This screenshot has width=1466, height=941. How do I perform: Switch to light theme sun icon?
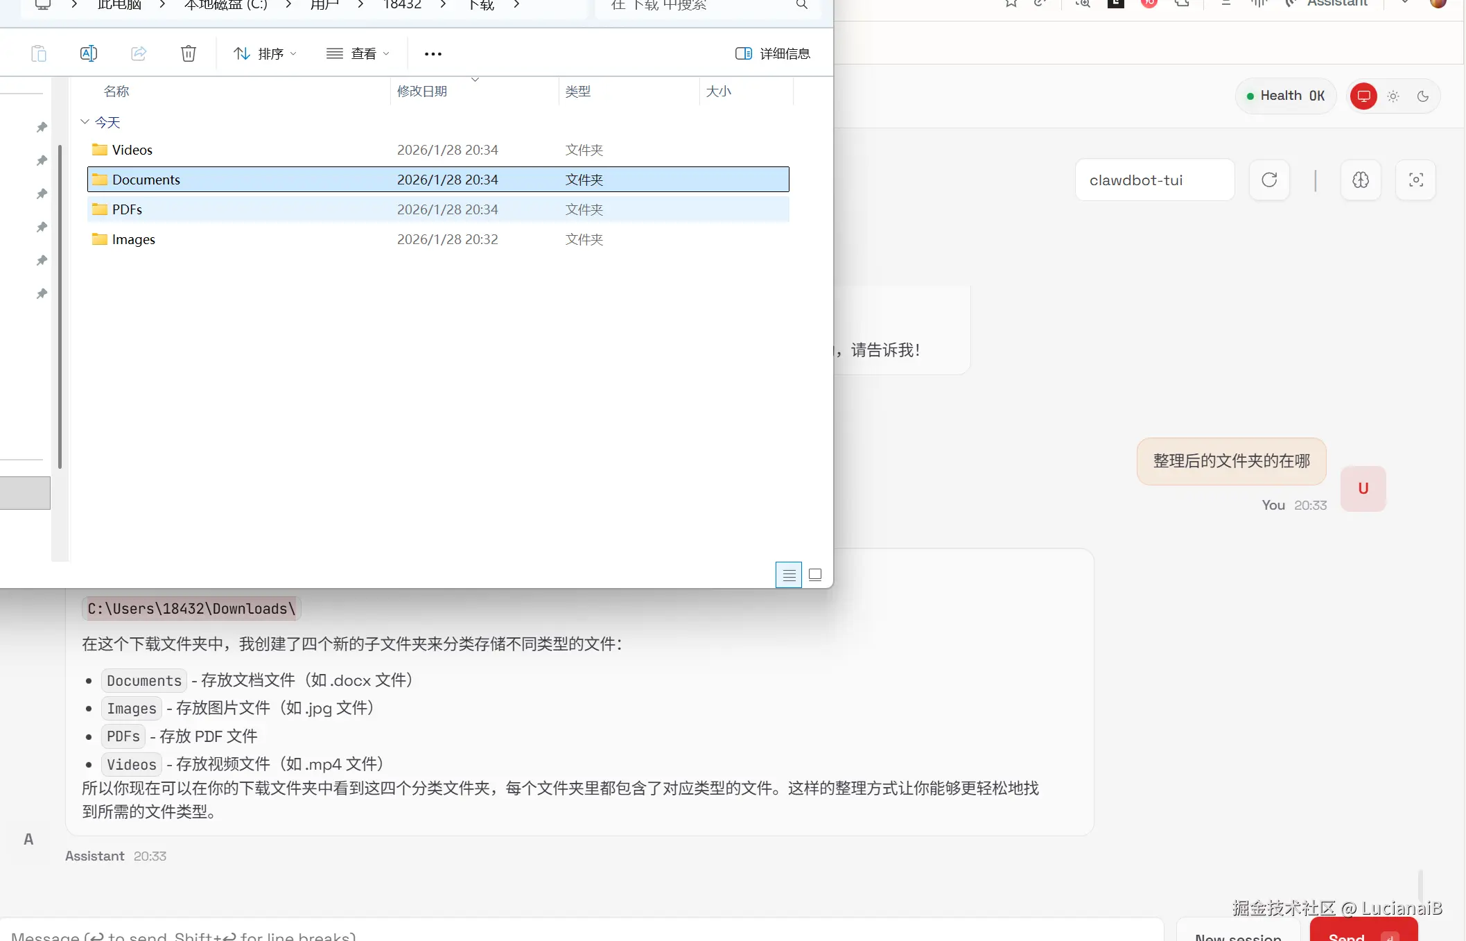click(x=1393, y=96)
